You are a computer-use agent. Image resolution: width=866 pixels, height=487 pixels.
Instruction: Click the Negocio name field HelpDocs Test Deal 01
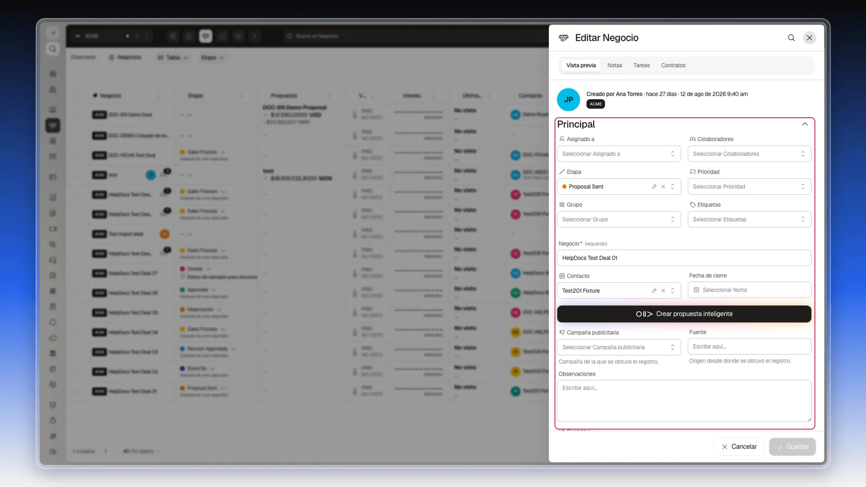(x=684, y=258)
